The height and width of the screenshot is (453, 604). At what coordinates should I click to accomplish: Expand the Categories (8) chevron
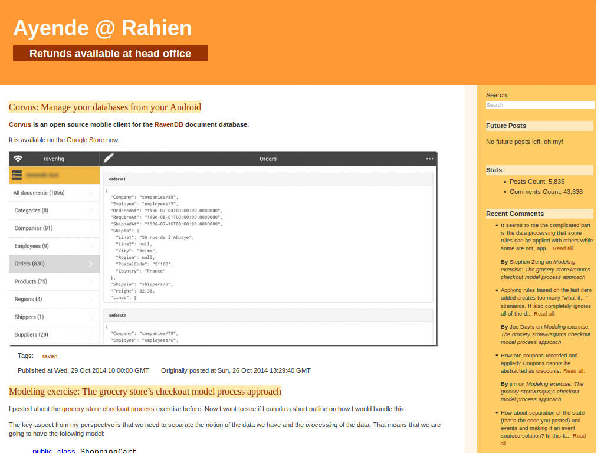pos(91,211)
